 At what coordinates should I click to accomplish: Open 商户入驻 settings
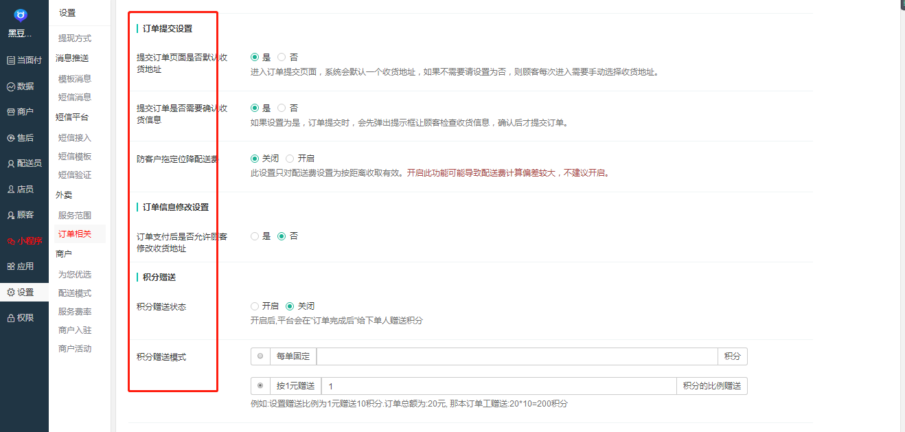click(75, 330)
